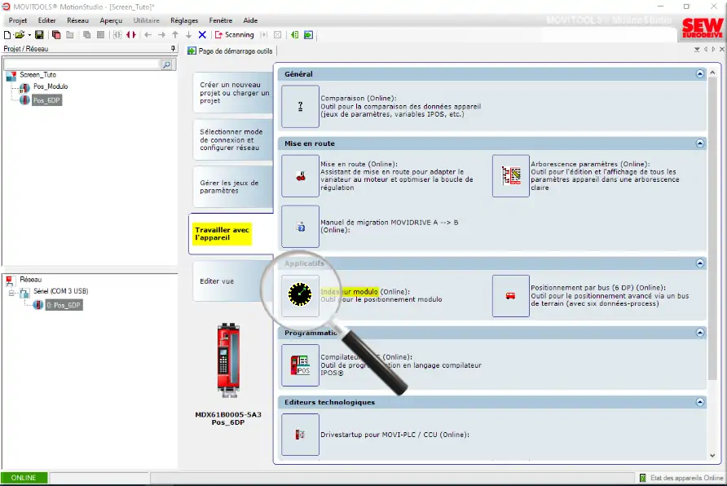The width and height of the screenshot is (727, 486).
Task: Switch to Page de démarrage outils tab
Action: (x=231, y=51)
